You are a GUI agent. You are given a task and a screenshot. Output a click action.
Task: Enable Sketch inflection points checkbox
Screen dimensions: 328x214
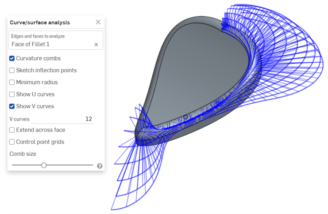pyautogui.click(x=12, y=70)
